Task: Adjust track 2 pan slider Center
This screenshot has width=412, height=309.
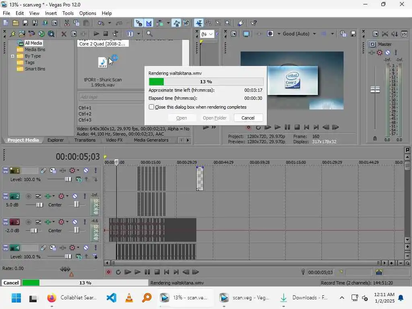Action: 76,204
